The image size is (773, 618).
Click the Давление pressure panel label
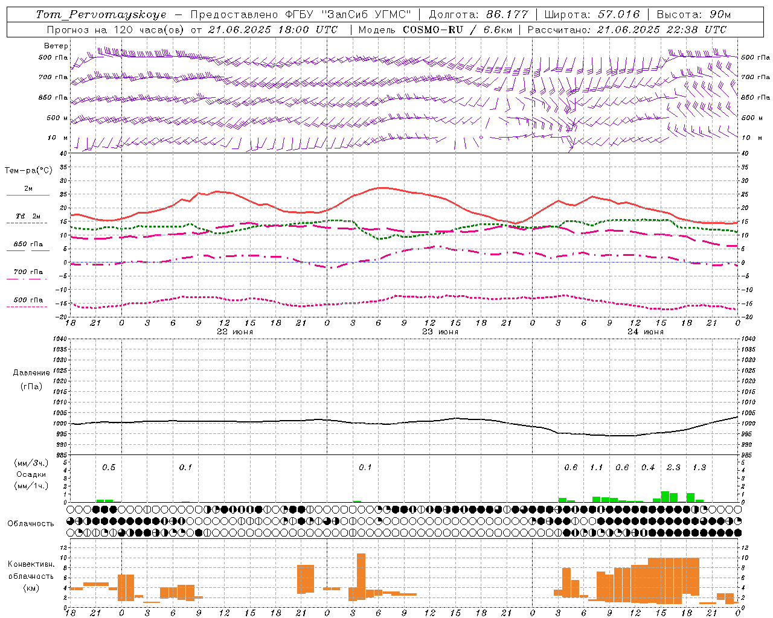[x=31, y=373]
